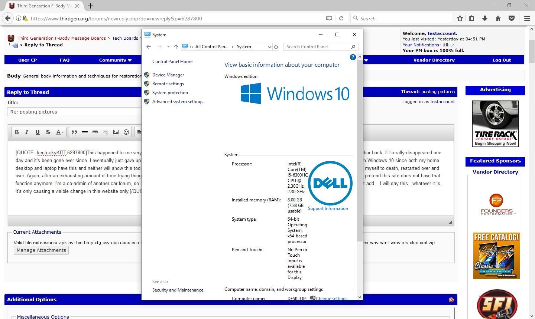535x319 pixels.
Task: Apply italic formatting in the editor
Action: pos(27,132)
